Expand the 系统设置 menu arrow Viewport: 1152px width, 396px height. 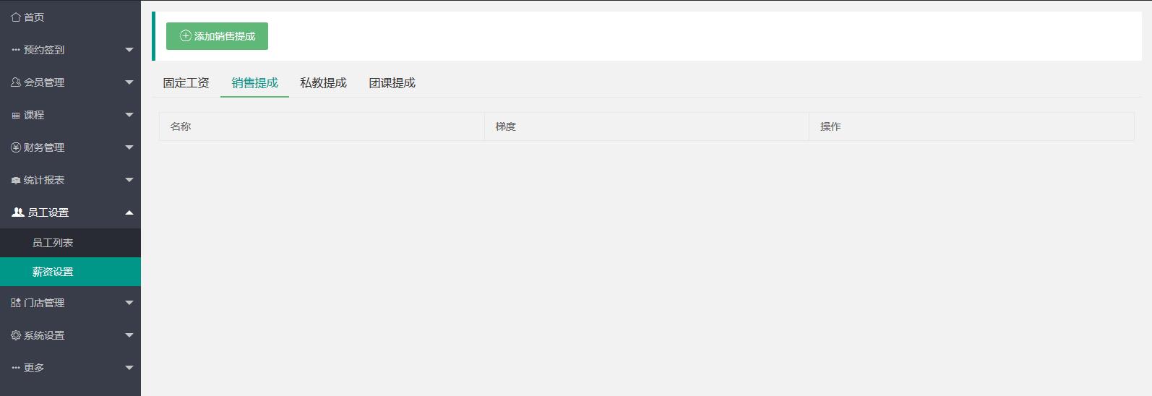(x=129, y=335)
